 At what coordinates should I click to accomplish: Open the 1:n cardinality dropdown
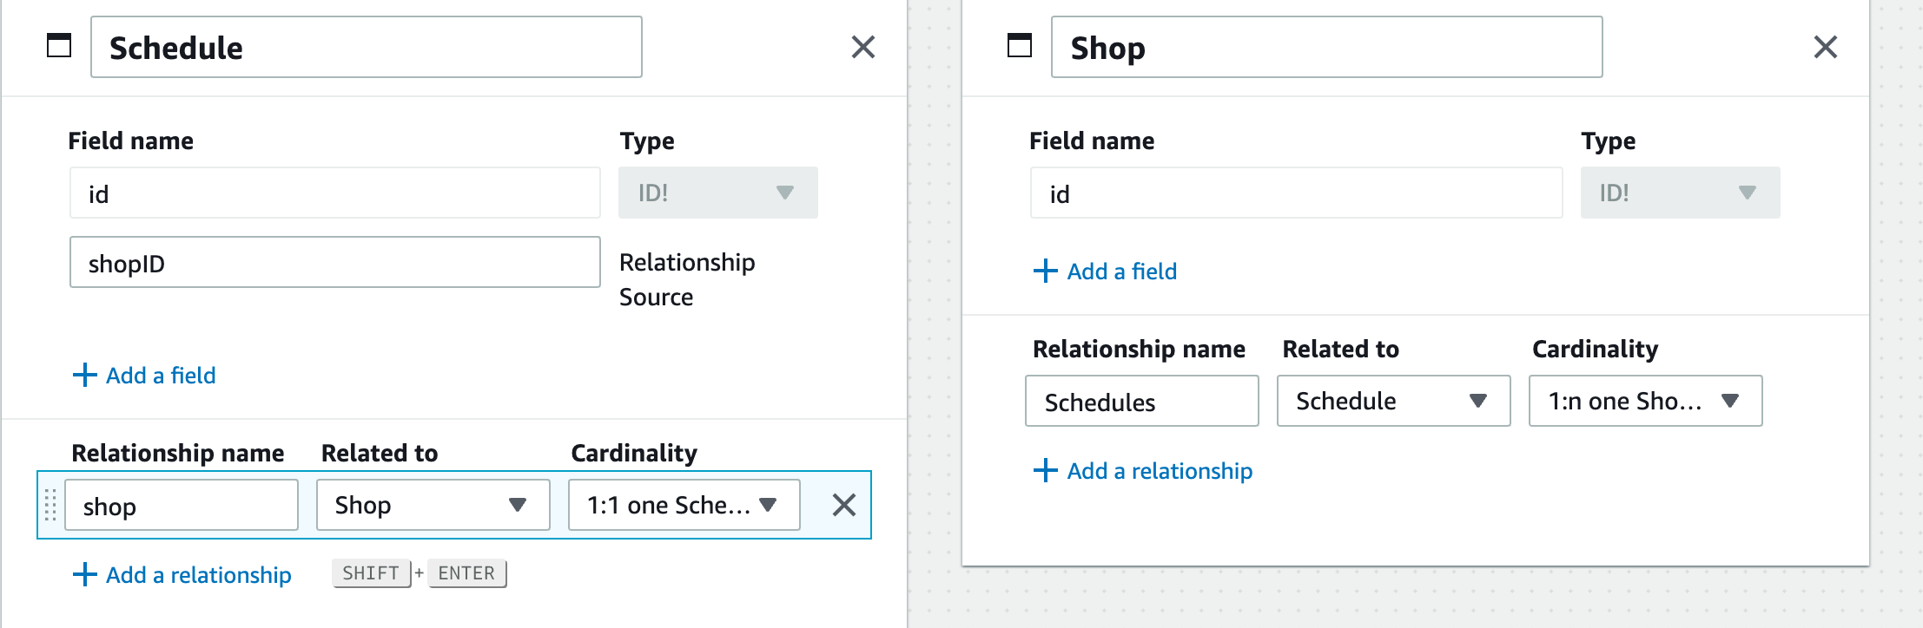click(x=1644, y=401)
